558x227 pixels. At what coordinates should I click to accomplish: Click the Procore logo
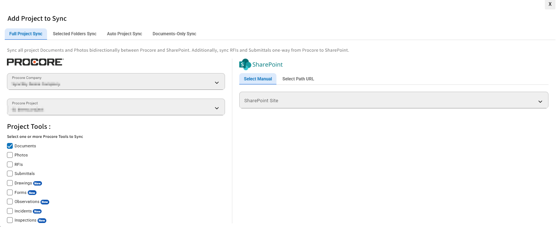[35, 62]
